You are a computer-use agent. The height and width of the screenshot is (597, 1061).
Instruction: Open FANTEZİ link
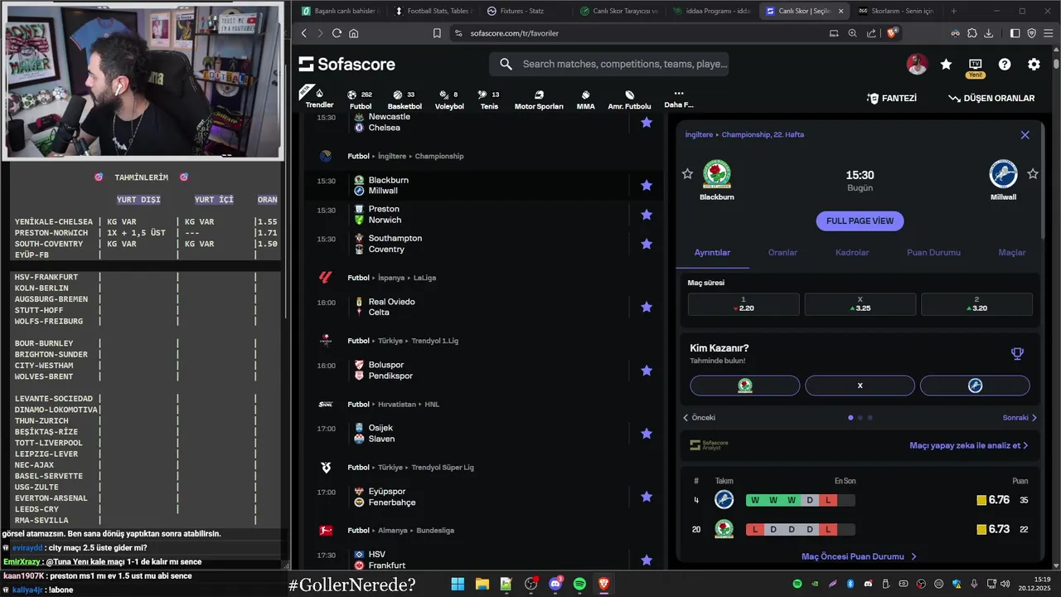pyautogui.click(x=892, y=98)
